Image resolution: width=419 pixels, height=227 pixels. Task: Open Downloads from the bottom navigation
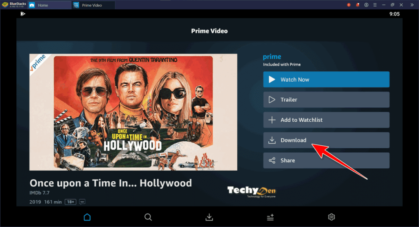pos(209,217)
